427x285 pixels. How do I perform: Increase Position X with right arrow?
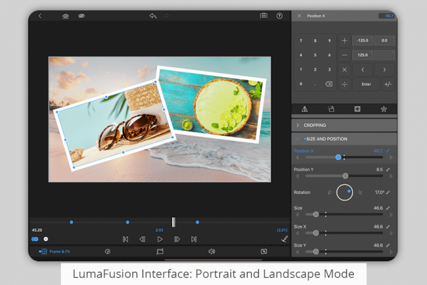391,157
